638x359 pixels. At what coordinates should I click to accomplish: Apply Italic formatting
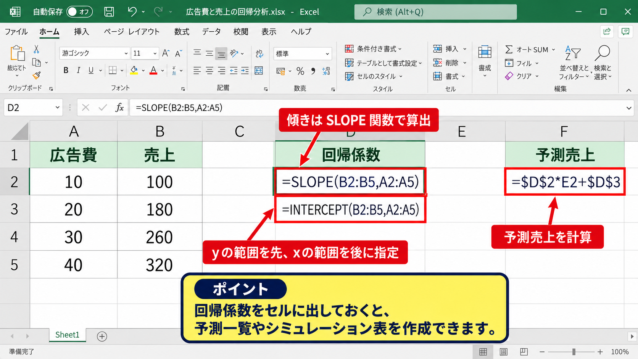point(79,70)
